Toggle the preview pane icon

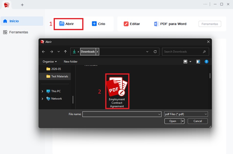coord(198,62)
